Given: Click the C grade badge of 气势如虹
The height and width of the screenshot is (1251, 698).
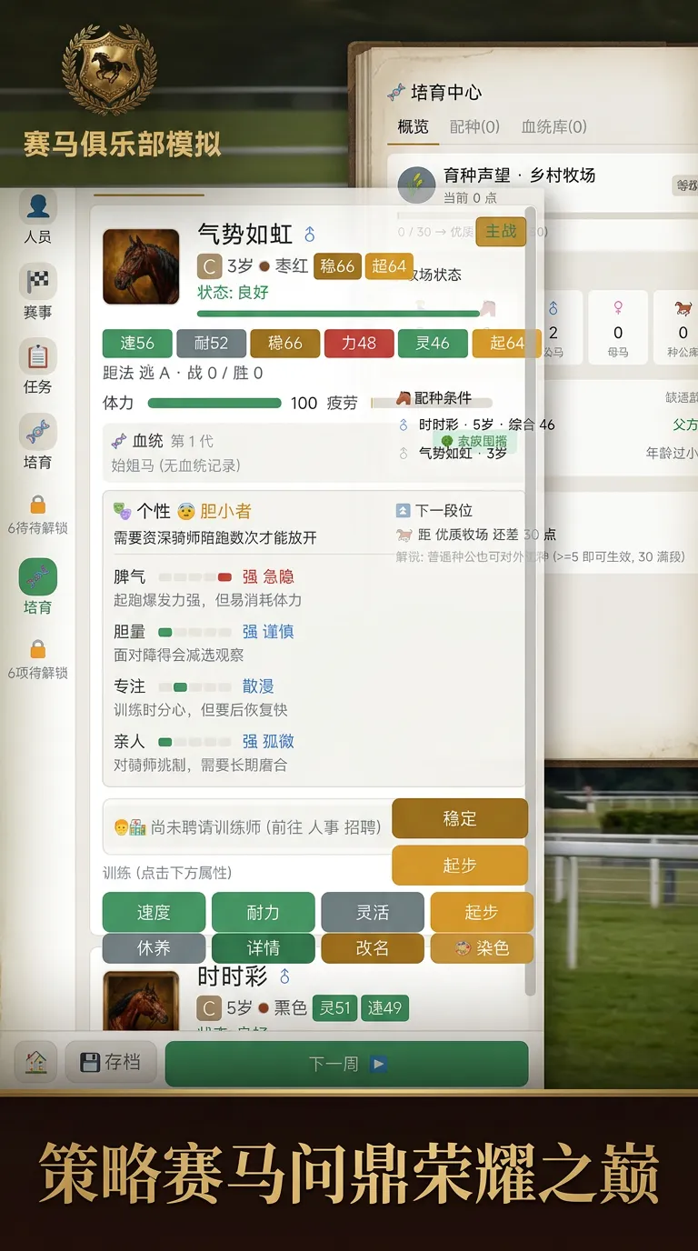Looking at the screenshot, I should point(210,266).
